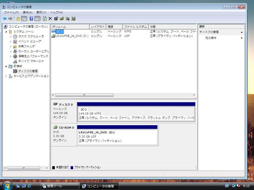
Task: Click the blue プライマリ パーティション legend swatch
Action: coord(72,168)
